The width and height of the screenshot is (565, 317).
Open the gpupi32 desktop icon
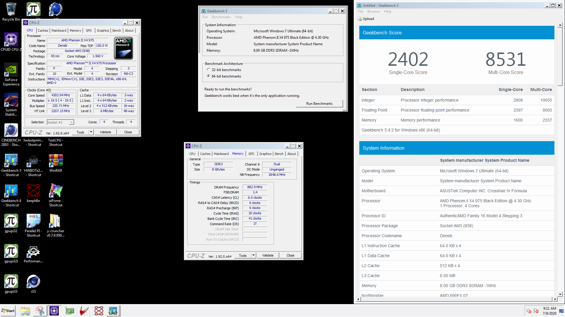(x=11, y=224)
